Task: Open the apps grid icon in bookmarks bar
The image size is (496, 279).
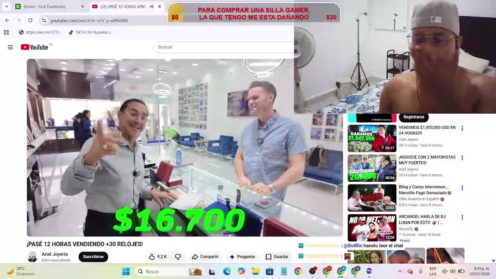Action: point(7,32)
